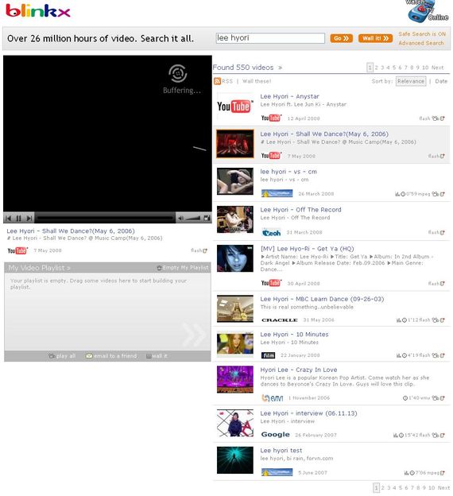Click bar chart icon on MBC Learn Dance row
Screen dimensions: 453x496
click(399, 320)
